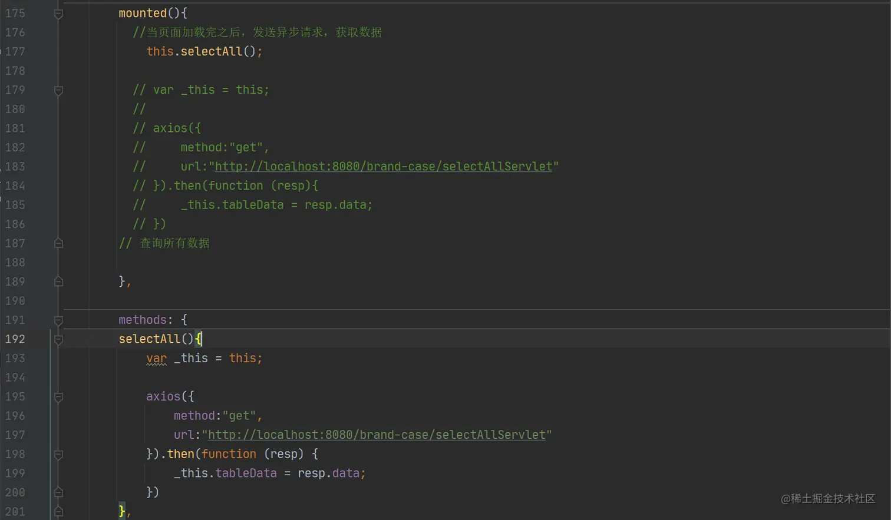Click the 'methods' property name on line 191
Image resolution: width=891 pixels, height=520 pixels.
[143, 320]
